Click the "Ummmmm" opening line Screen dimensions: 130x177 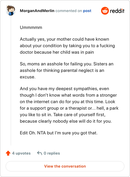(31, 27)
